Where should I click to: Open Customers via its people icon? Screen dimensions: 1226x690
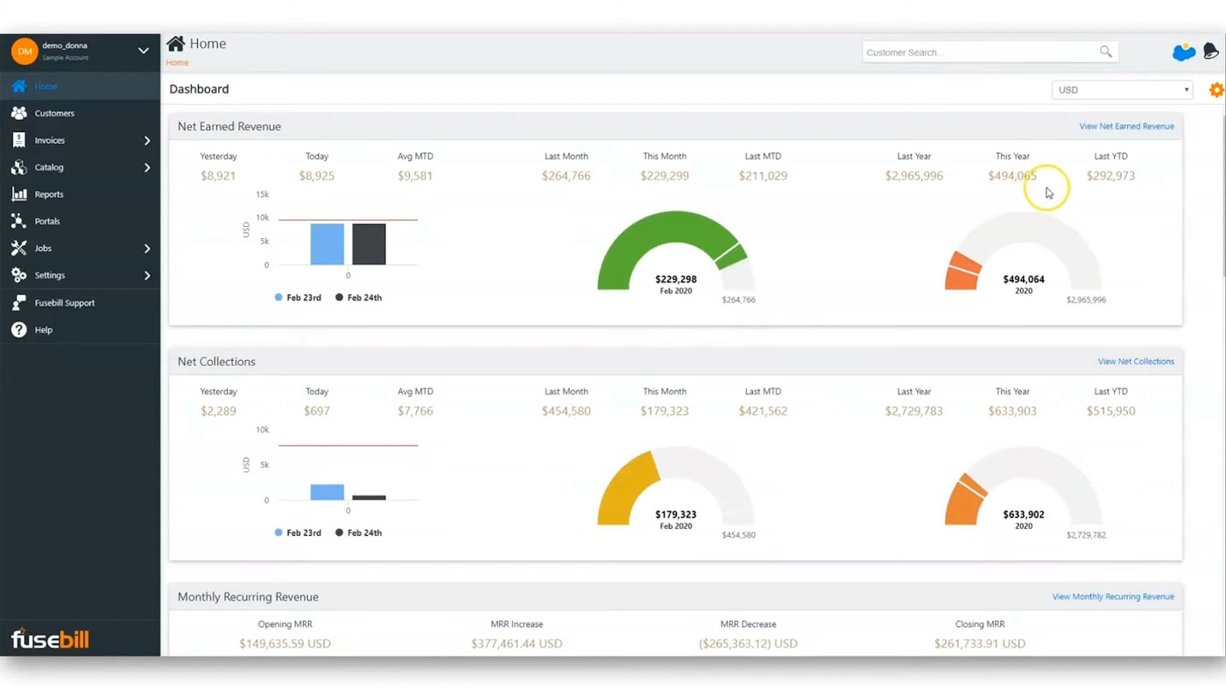click(18, 113)
